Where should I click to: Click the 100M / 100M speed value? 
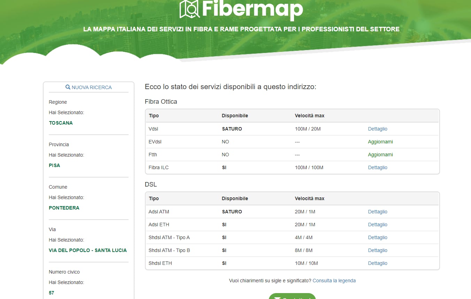309,167
